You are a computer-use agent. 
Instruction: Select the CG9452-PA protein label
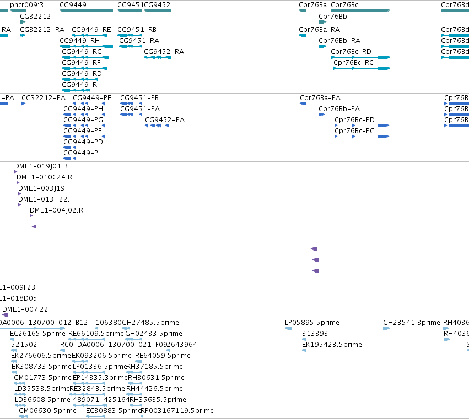165,120
